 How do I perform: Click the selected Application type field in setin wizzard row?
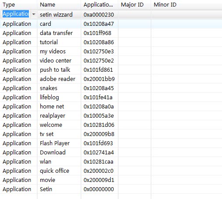tap(16, 14)
